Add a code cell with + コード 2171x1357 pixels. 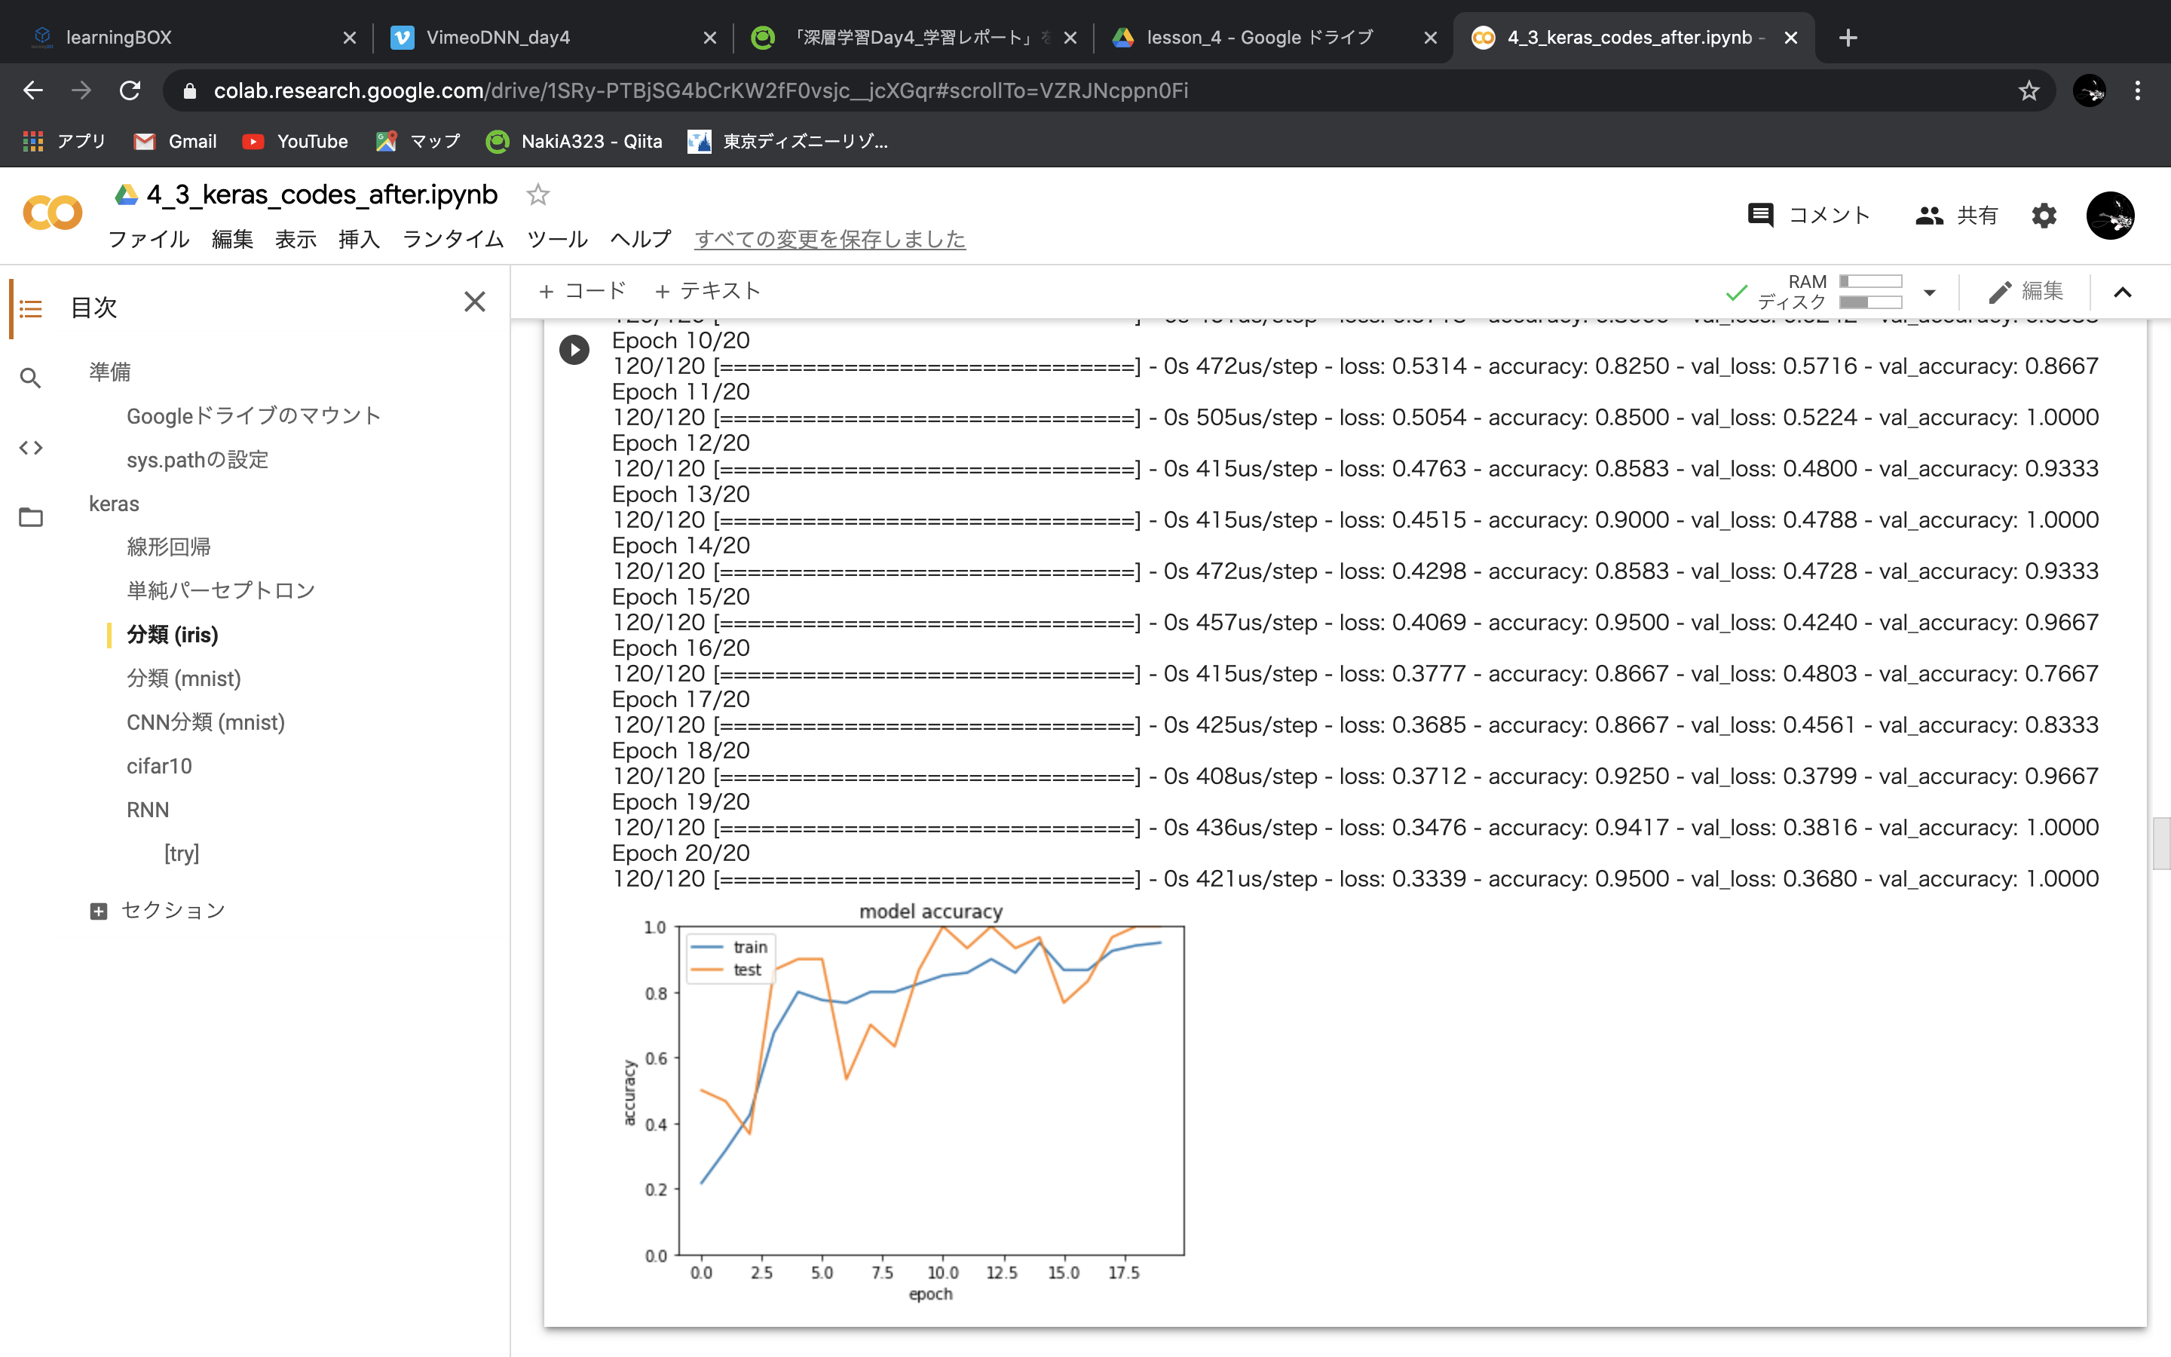[x=581, y=291]
